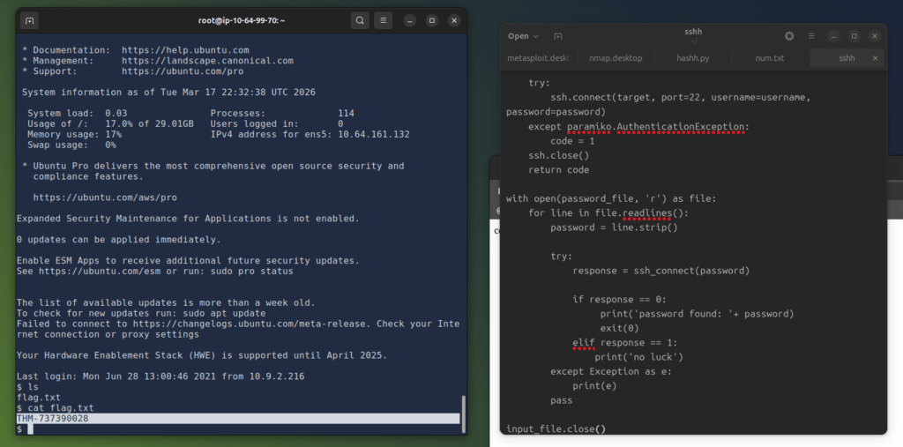Expand the Open dropdown in text editor
The image size is (903, 447).
click(523, 36)
